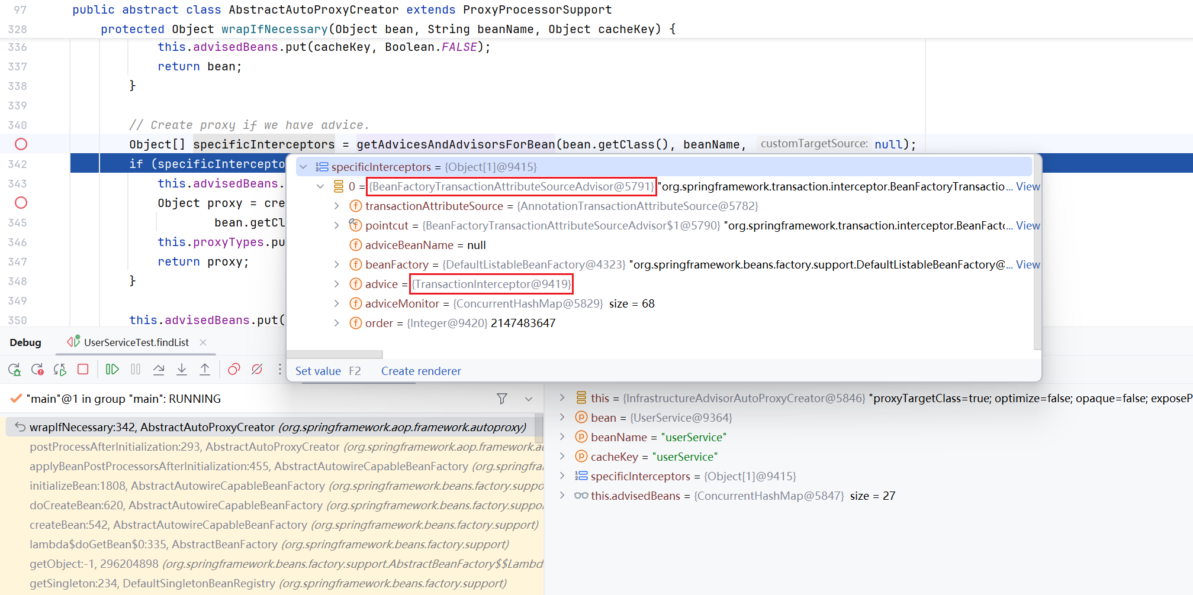Image resolution: width=1193 pixels, height=595 pixels.
Task: Expand the transactionAttributeSource field
Action: click(337, 206)
